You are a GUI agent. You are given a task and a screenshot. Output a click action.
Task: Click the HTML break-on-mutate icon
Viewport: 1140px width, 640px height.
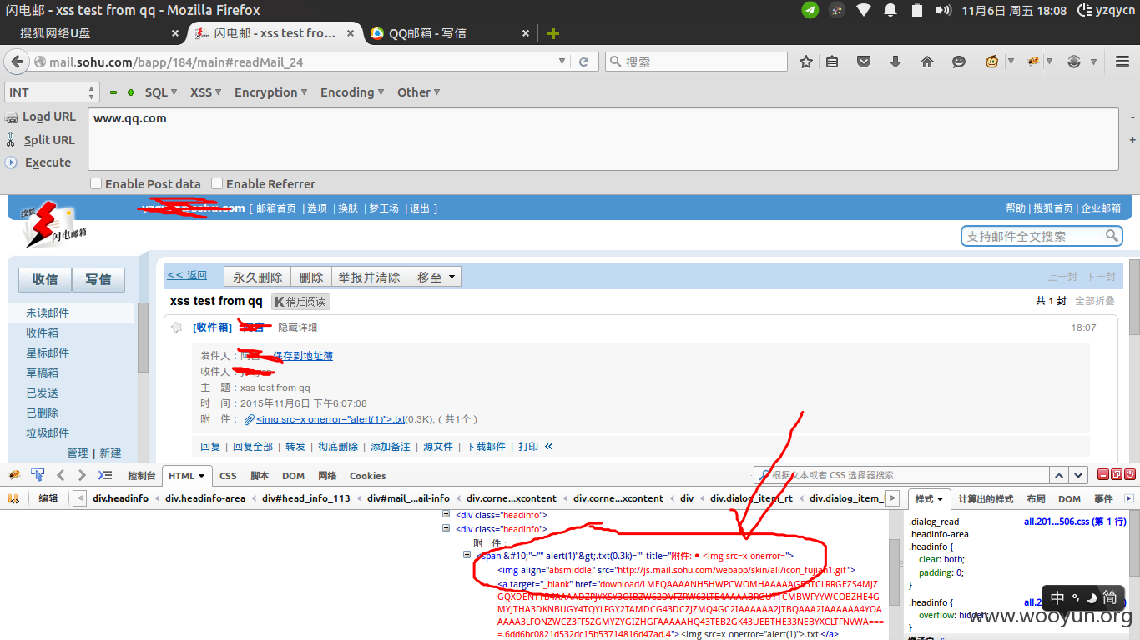pyautogui.click(x=14, y=498)
